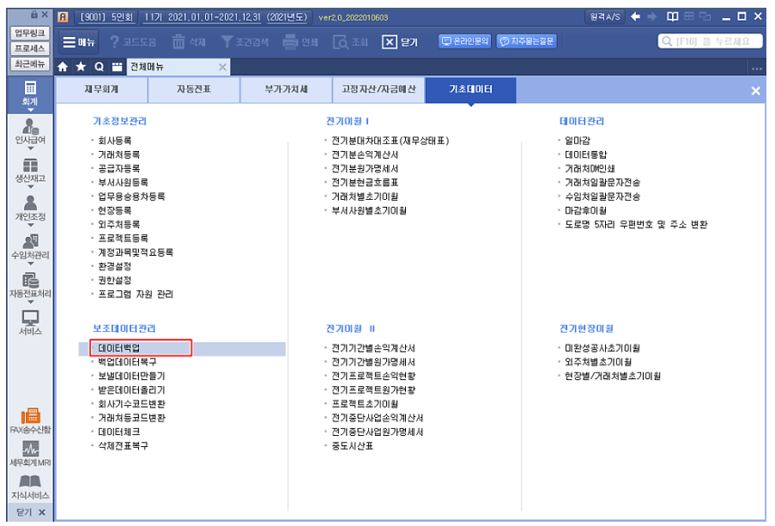Open 데이터통합 menu item
775x526 pixels.
click(585, 154)
